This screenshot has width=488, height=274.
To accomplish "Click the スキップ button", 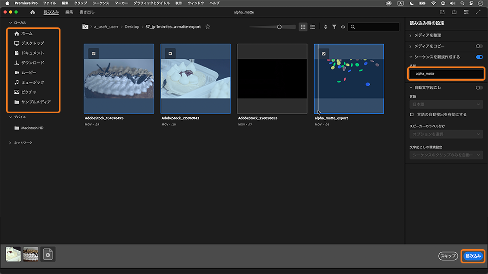I will click(448, 256).
